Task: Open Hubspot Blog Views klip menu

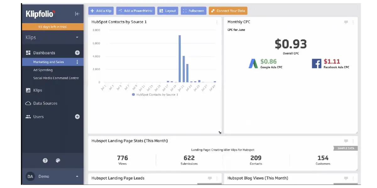Action: point(353,178)
